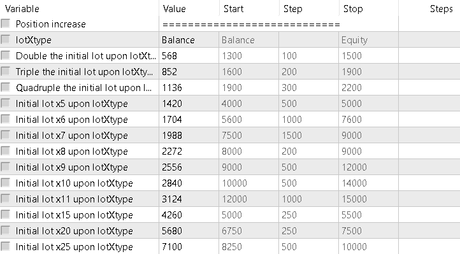This screenshot has width=460, height=254.
Task: Edit the value 5680 for lot x20
Action: [189, 231]
